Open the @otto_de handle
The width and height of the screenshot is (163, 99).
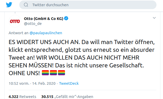click(x=33, y=24)
